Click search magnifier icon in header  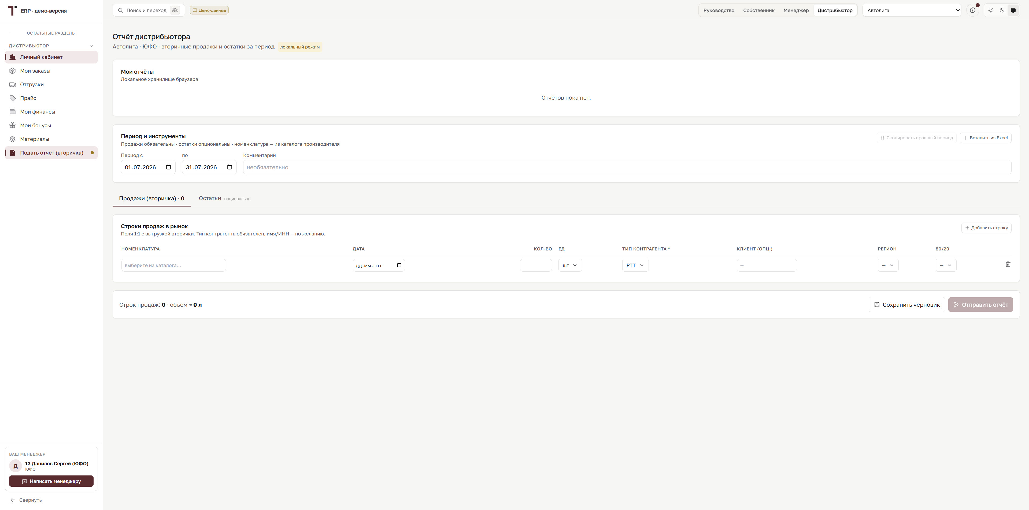click(120, 10)
